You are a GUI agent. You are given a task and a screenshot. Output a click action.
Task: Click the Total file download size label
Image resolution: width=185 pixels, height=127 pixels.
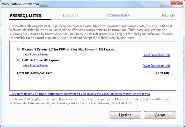[34, 73]
